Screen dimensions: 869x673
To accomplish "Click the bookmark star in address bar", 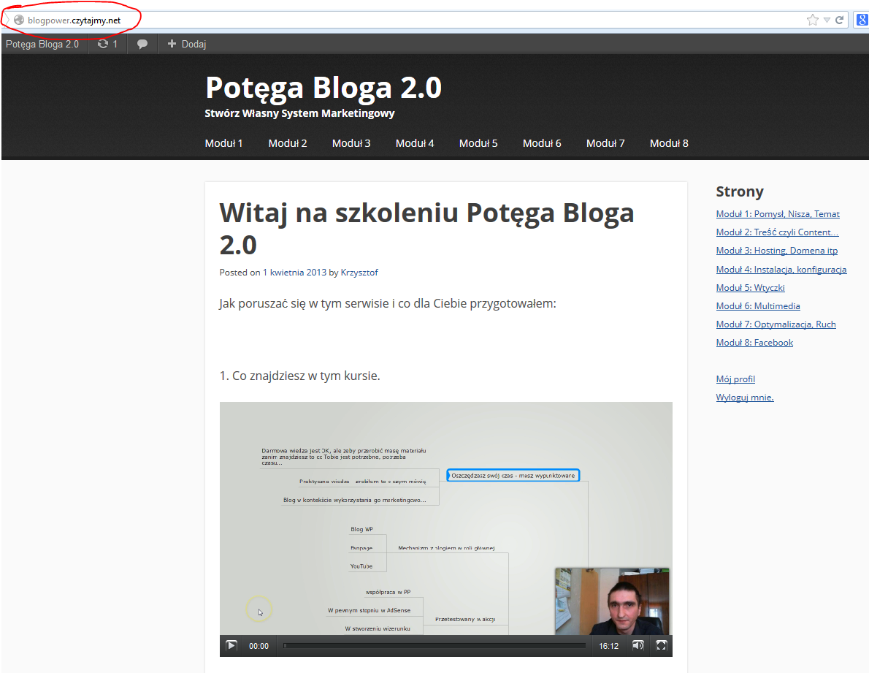I will click(x=812, y=20).
